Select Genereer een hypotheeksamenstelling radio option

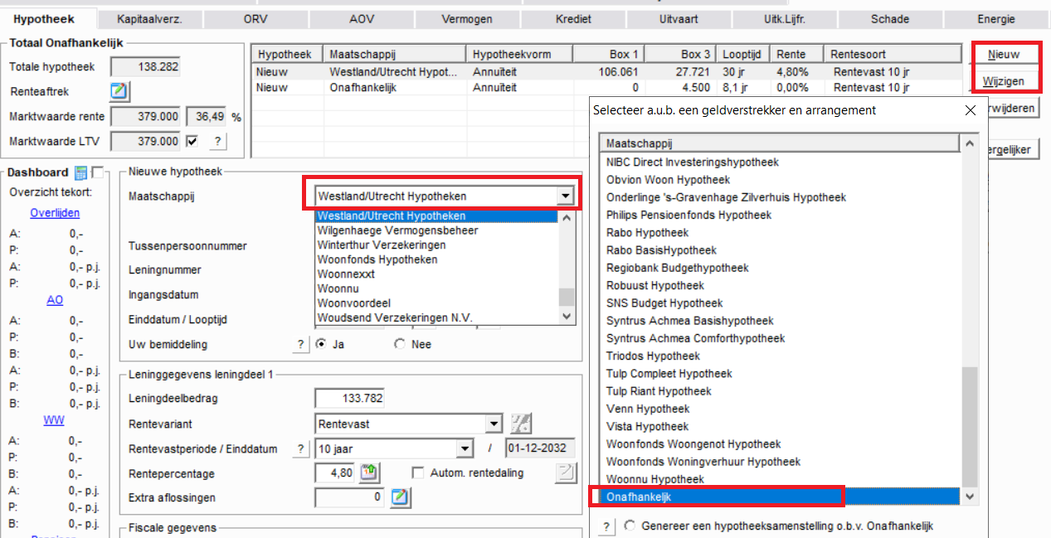[x=630, y=526]
